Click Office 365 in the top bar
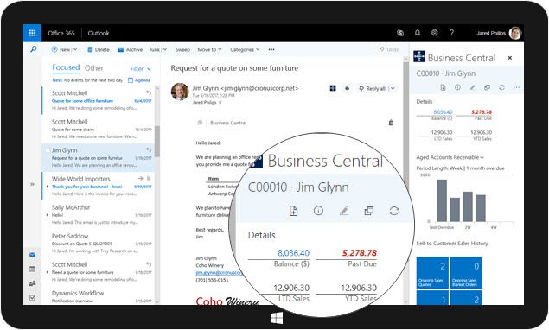549x330 pixels. pyautogui.click(x=61, y=33)
